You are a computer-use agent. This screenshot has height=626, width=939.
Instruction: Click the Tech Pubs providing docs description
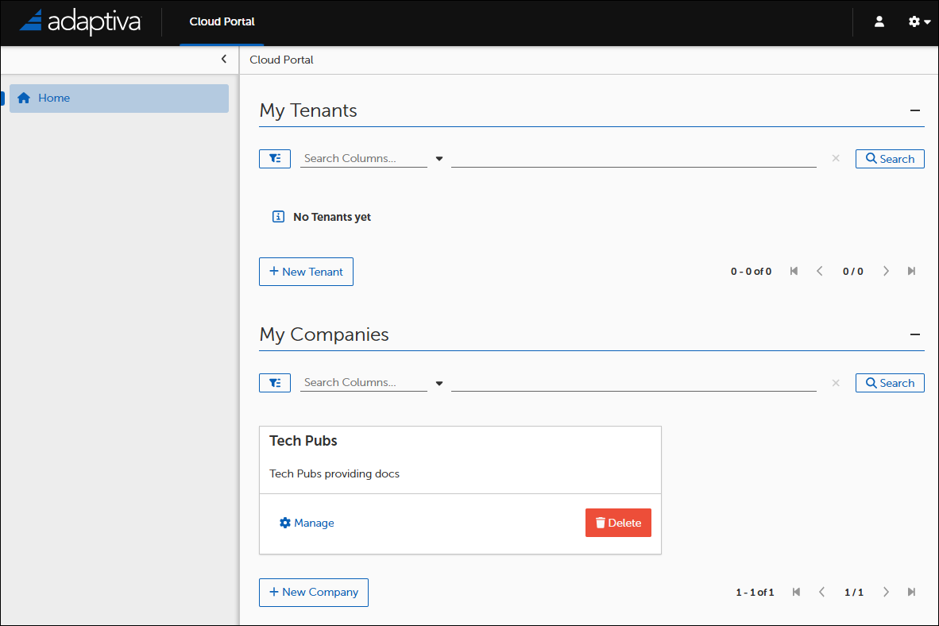334,473
